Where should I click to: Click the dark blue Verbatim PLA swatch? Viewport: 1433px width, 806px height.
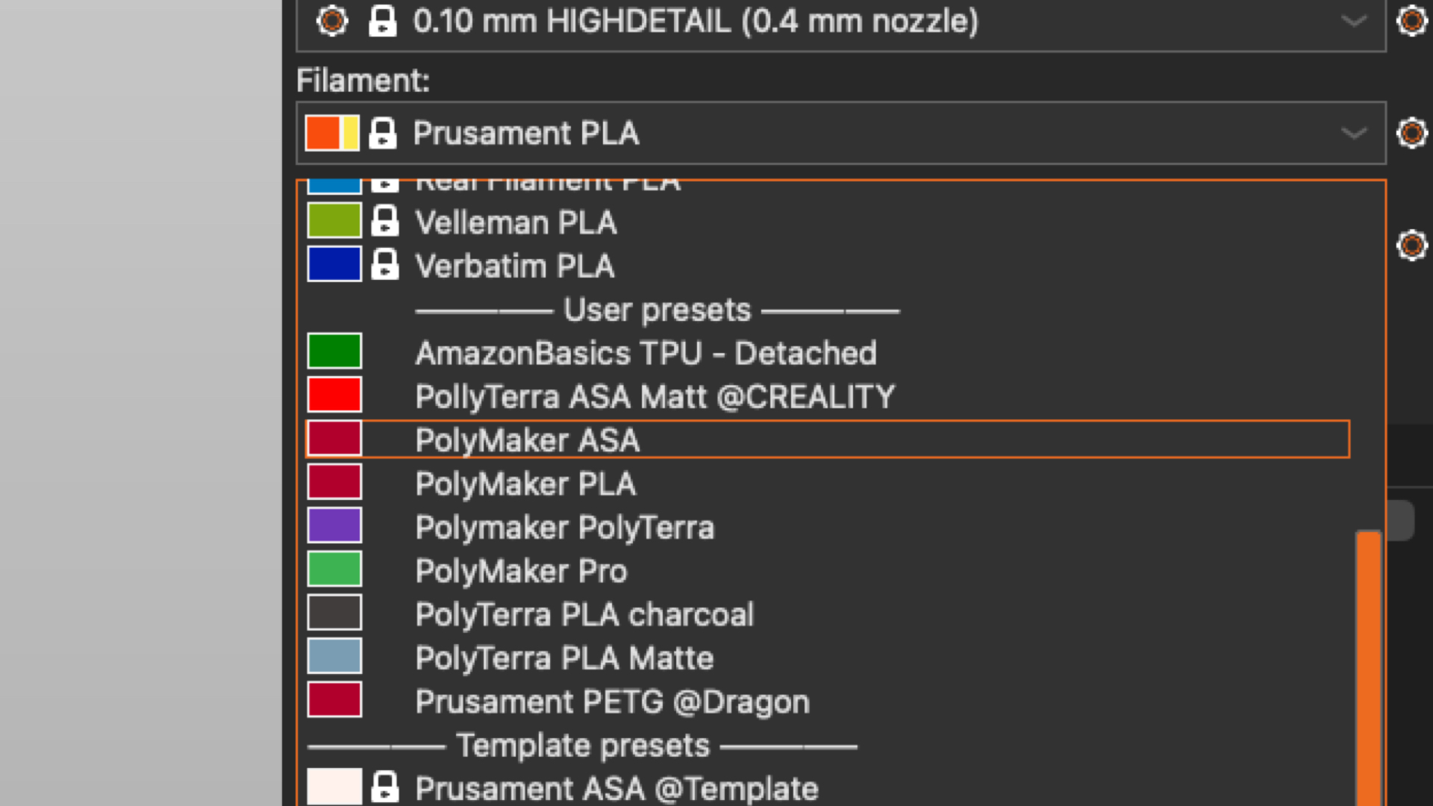tap(334, 264)
